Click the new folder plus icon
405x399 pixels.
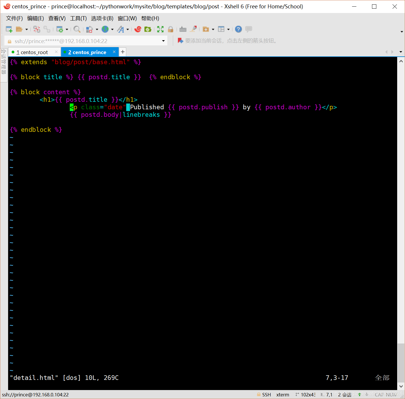pyautogui.click(x=206, y=29)
